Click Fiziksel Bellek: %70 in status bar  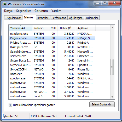tap(78, 116)
